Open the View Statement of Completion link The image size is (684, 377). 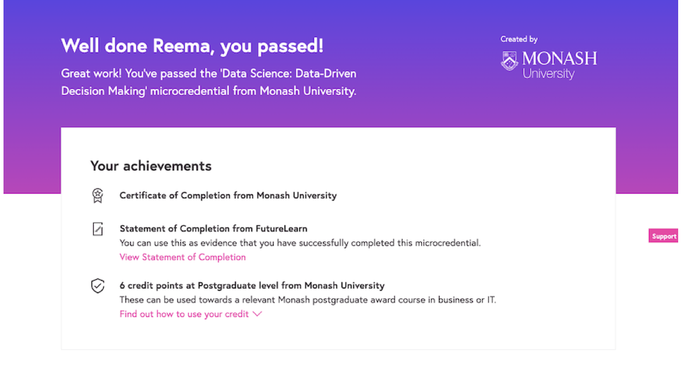182,257
